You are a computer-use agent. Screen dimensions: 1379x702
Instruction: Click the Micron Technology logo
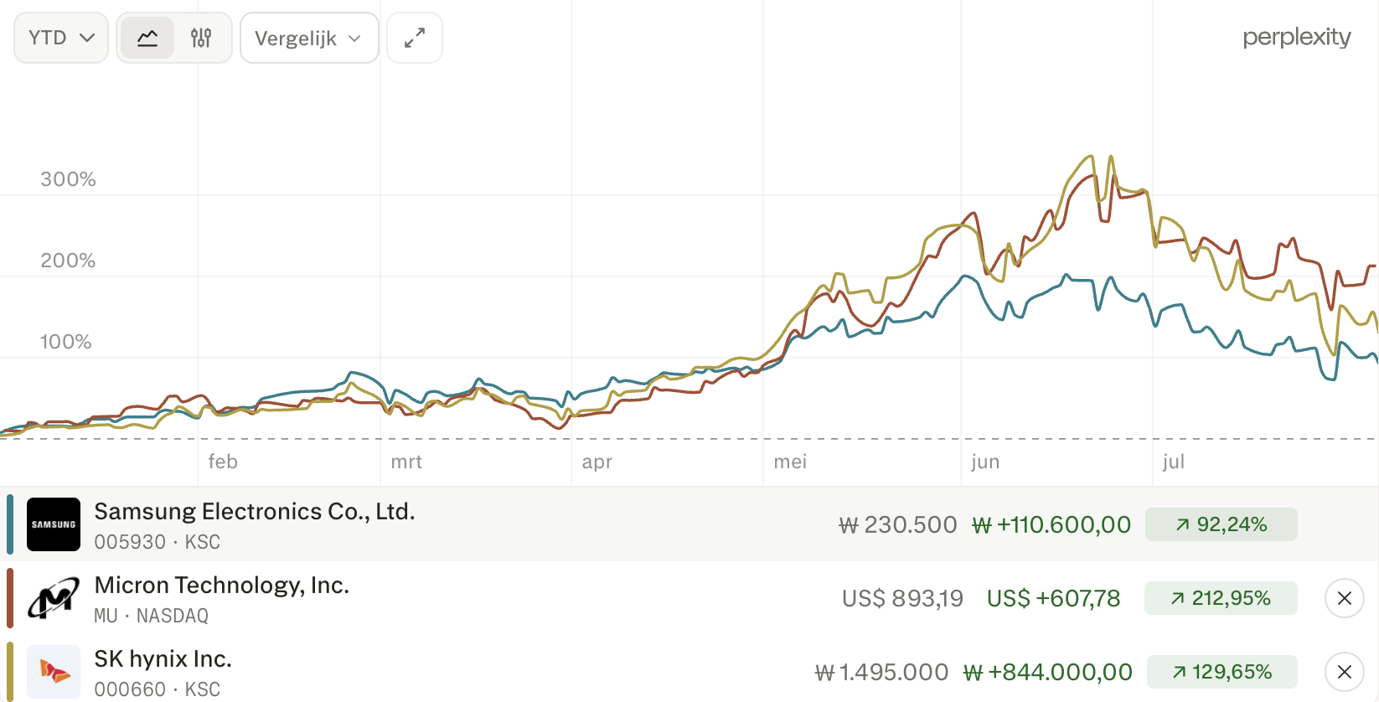point(54,598)
